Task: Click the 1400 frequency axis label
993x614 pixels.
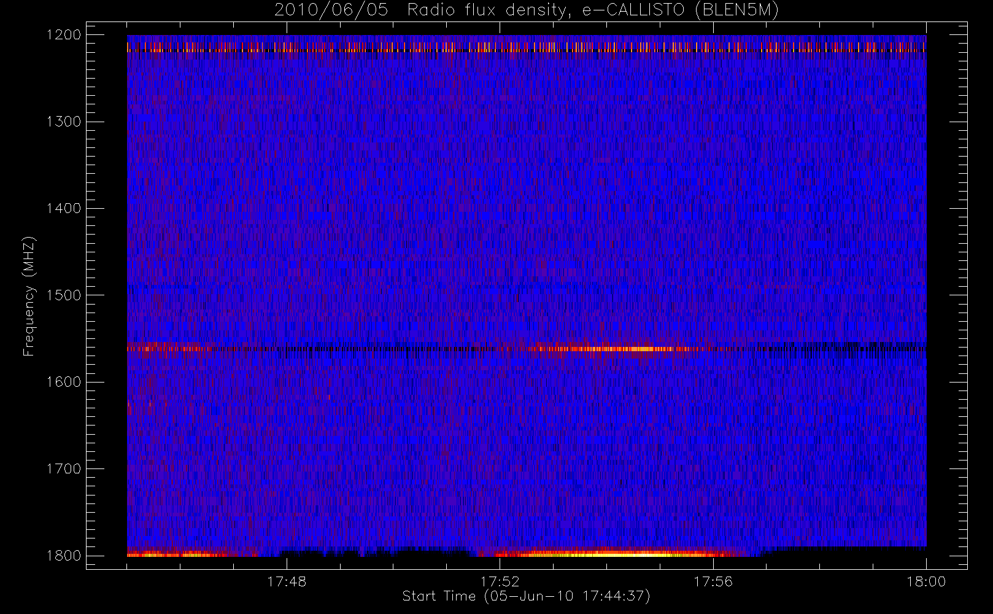Action: click(x=64, y=208)
